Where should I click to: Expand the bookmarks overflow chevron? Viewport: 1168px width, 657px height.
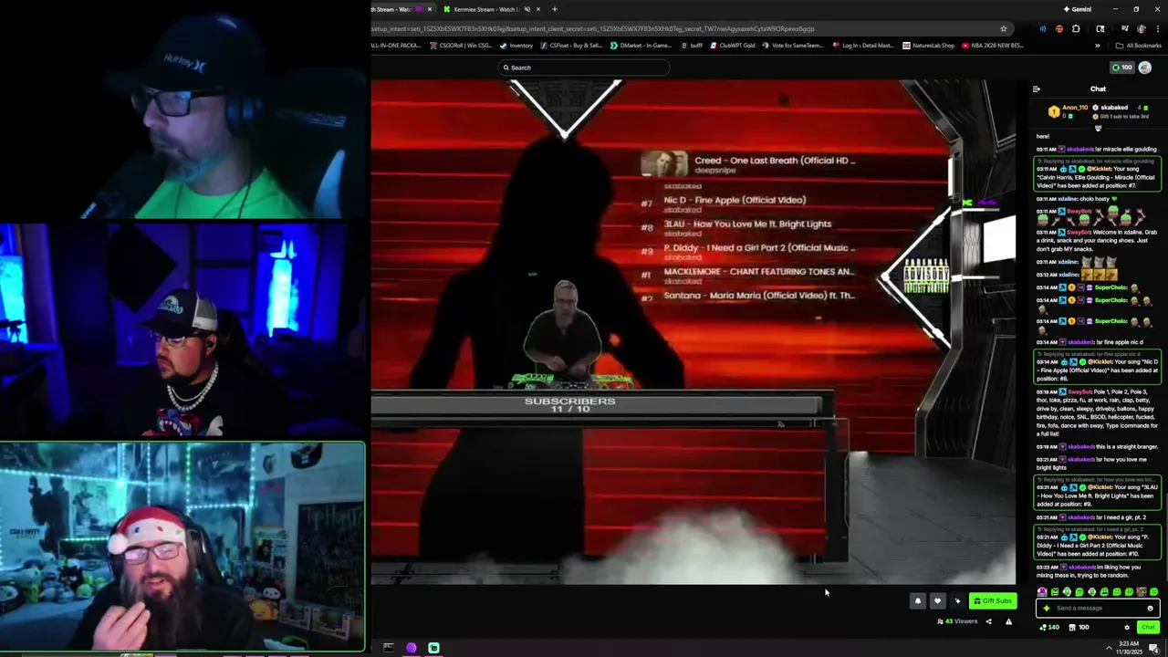(1098, 46)
